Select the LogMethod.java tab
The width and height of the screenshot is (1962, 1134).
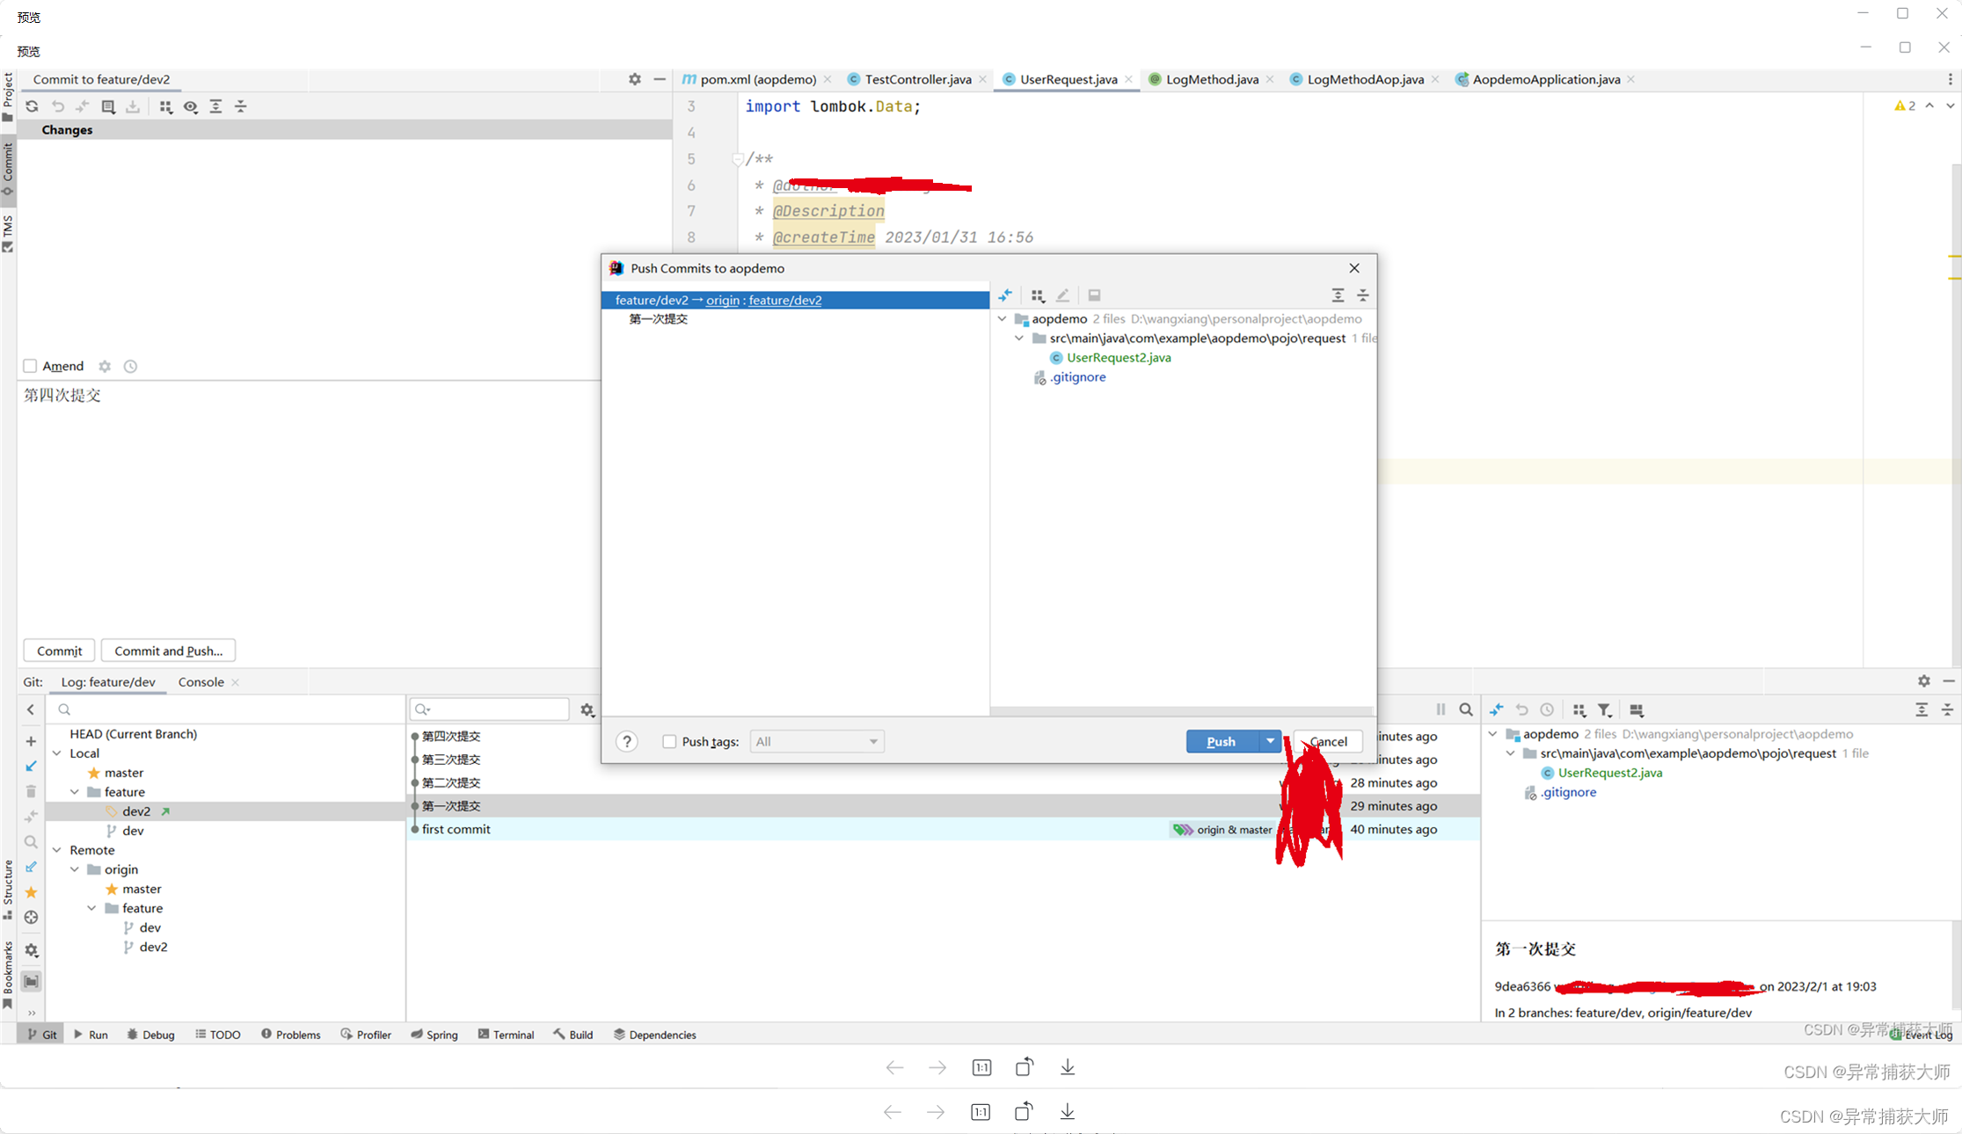(1207, 78)
